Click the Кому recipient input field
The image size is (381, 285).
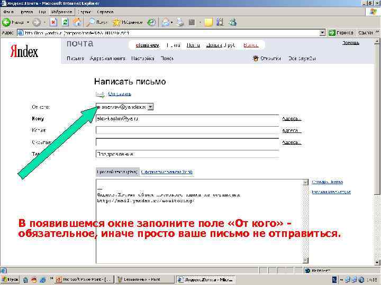tap(187, 119)
